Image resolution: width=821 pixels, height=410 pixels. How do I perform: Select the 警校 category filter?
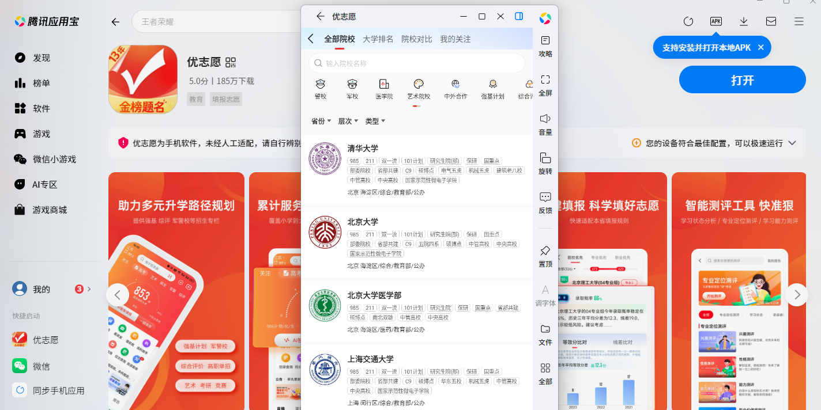[x=321, y=89]
